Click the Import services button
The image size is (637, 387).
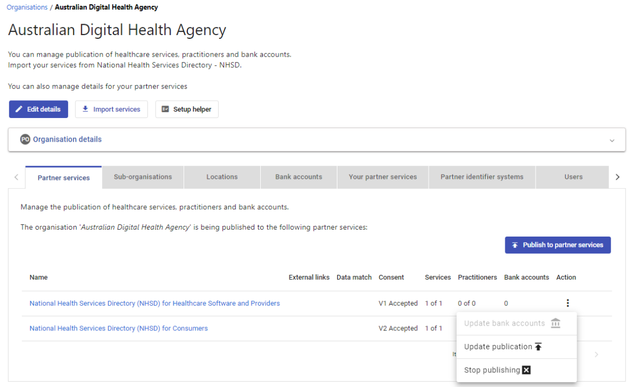[111, 109]
